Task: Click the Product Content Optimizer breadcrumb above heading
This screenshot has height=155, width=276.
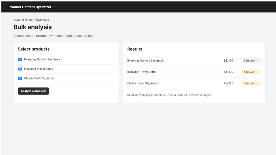Action: [x=31, y=20]
